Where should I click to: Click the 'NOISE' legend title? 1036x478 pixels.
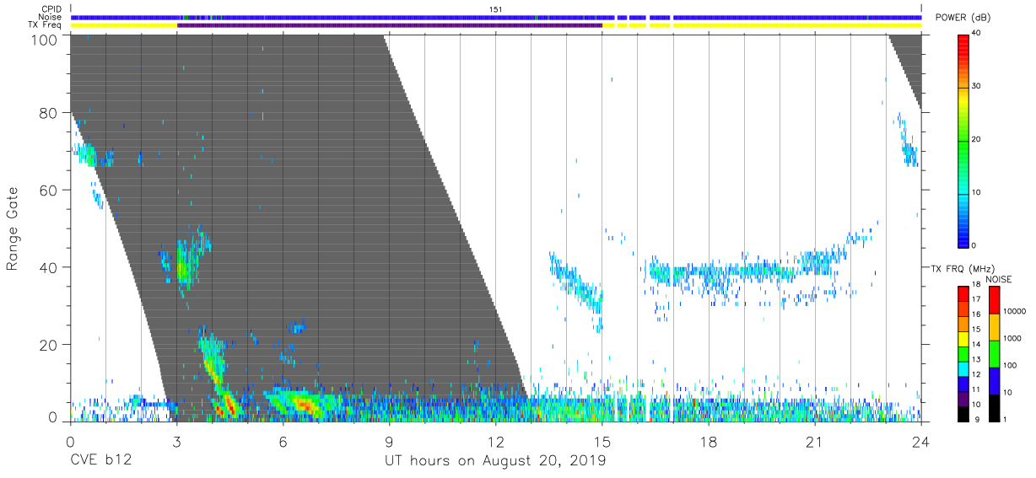point(998,279)
